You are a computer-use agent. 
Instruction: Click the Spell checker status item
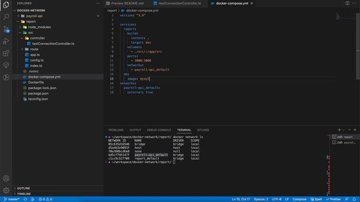point(316,199)
